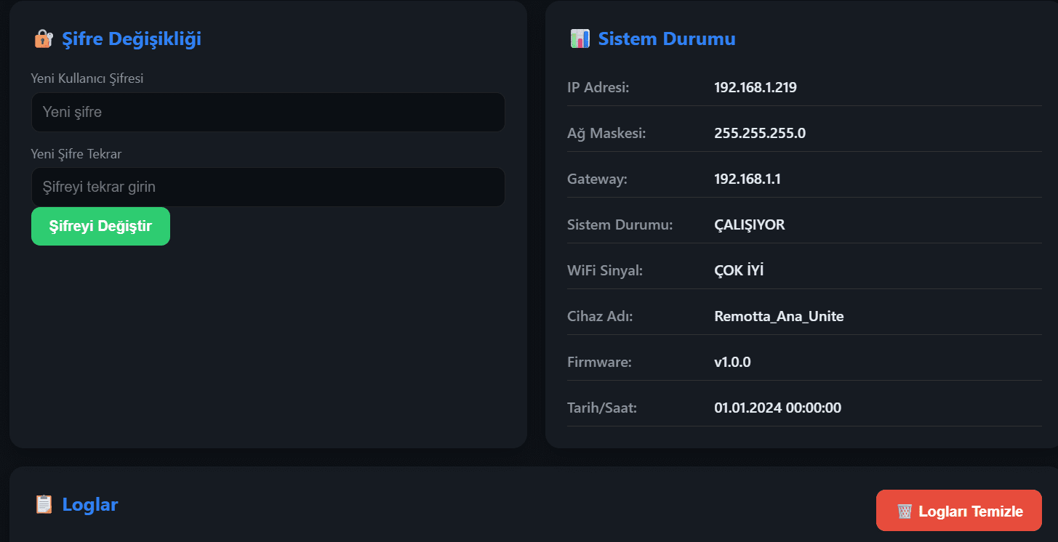Click the IP address value 192.168.1.219

tap(756, 88)
